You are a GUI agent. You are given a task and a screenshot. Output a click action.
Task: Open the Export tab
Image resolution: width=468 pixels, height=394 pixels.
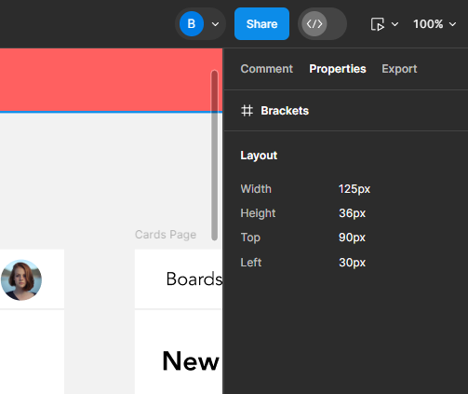click(399, 69)
